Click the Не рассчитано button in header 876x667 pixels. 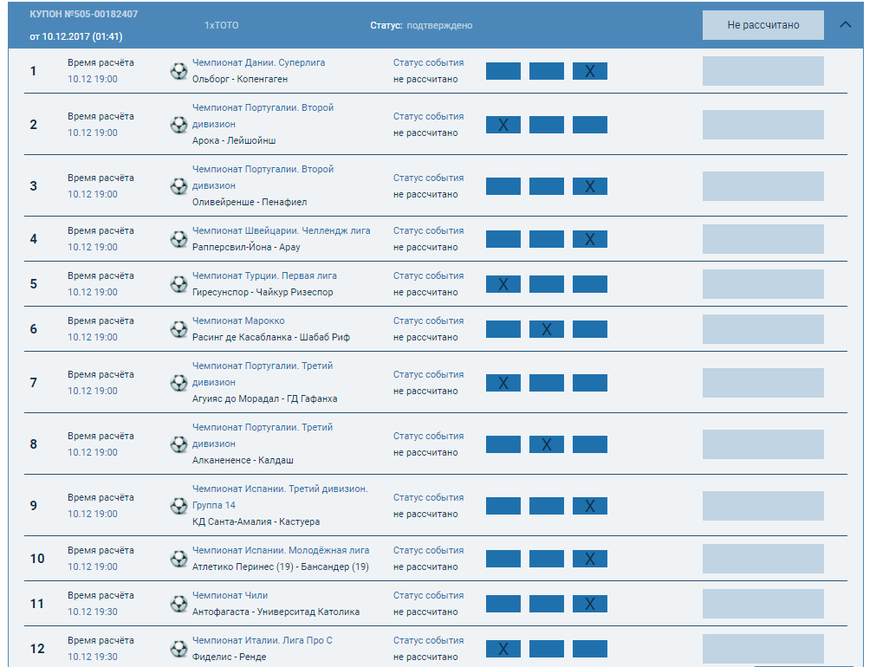pos(762,25)
